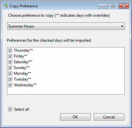Toggle the Tuesday checkbox
Image resolution: width=132 pixels, height=128 pixels.
(10, 79)
